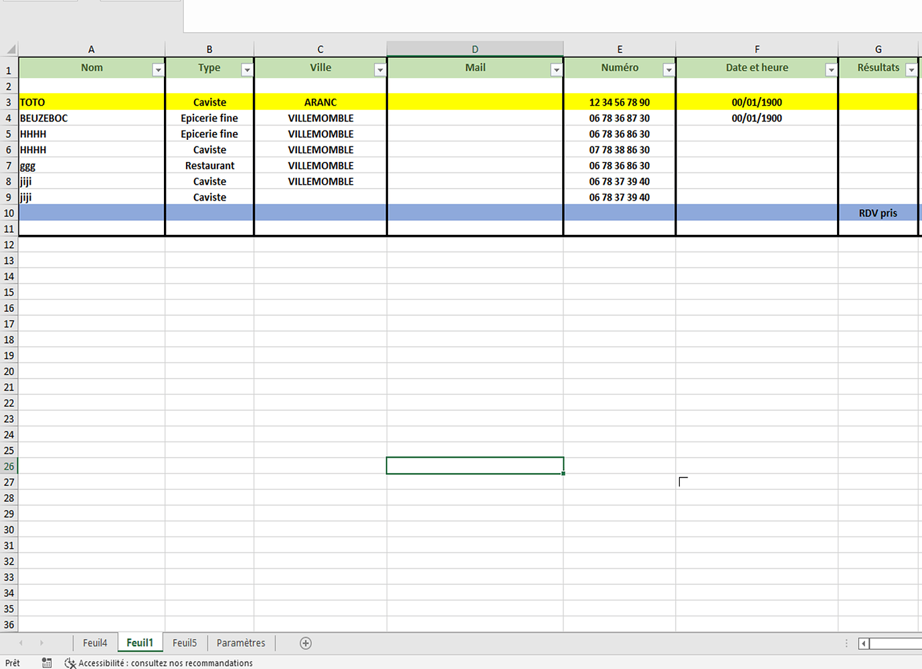Viewport: 922px width, 669px height.
Task: Switch to the Paramètres sheet tab
Action: (x=241, y=643)
